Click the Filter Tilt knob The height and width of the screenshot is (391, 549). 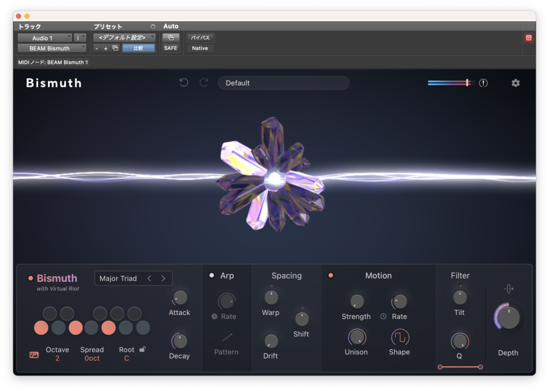pos(459,297)
